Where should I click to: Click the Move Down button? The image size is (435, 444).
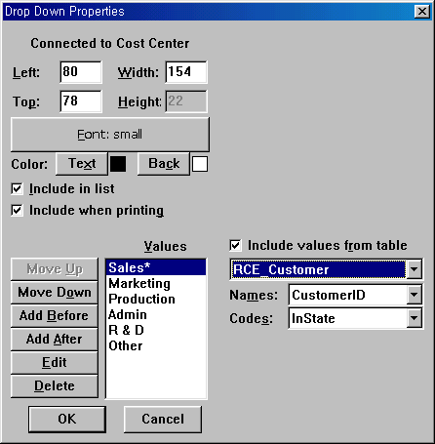pyautogui.click(x=55, y=293)
